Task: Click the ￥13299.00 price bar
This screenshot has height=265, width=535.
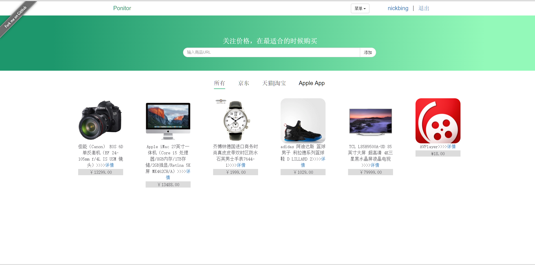Action: coord(101,172)
